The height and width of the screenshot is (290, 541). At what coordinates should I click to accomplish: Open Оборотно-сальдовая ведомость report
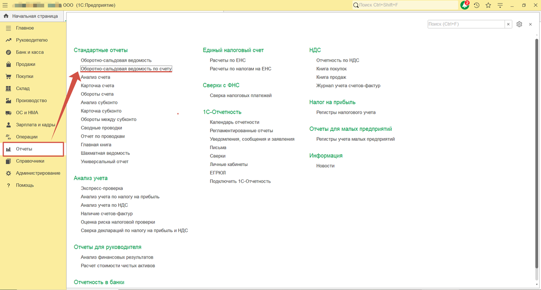click(116, 60)
